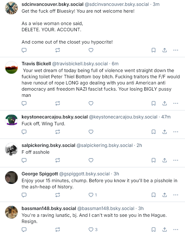Like the post by Travis Bickell
The image size is (185, 236).
pyautogui.click(x=91, y=103)
